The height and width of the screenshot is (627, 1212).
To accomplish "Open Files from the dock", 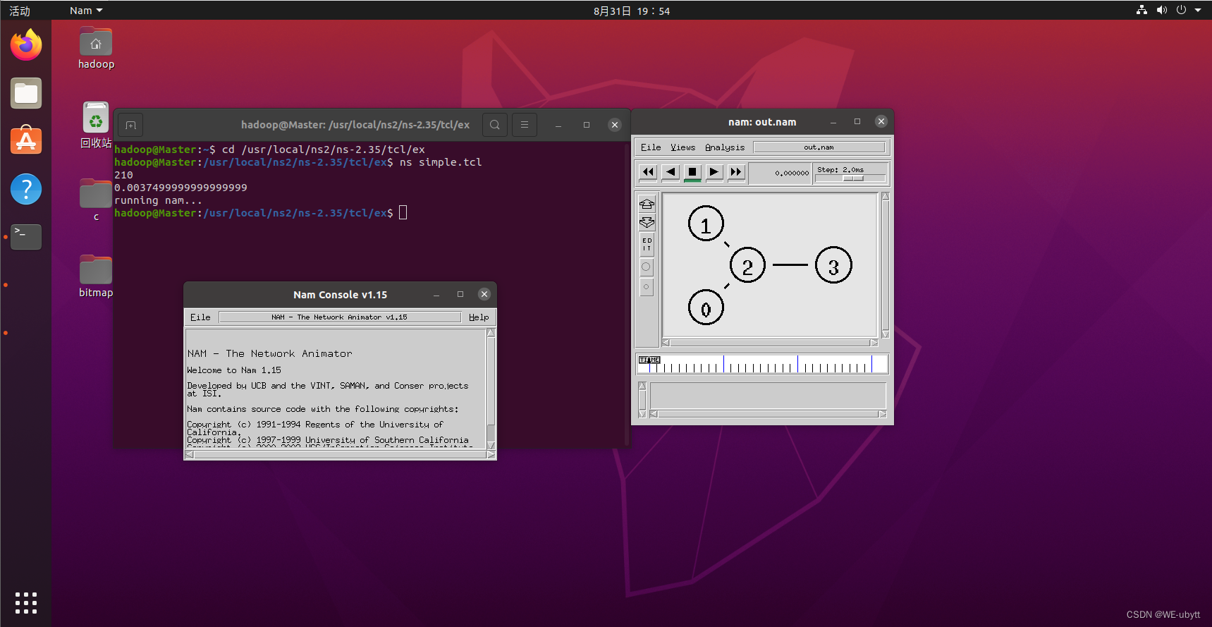I will (x=26, y=93).
